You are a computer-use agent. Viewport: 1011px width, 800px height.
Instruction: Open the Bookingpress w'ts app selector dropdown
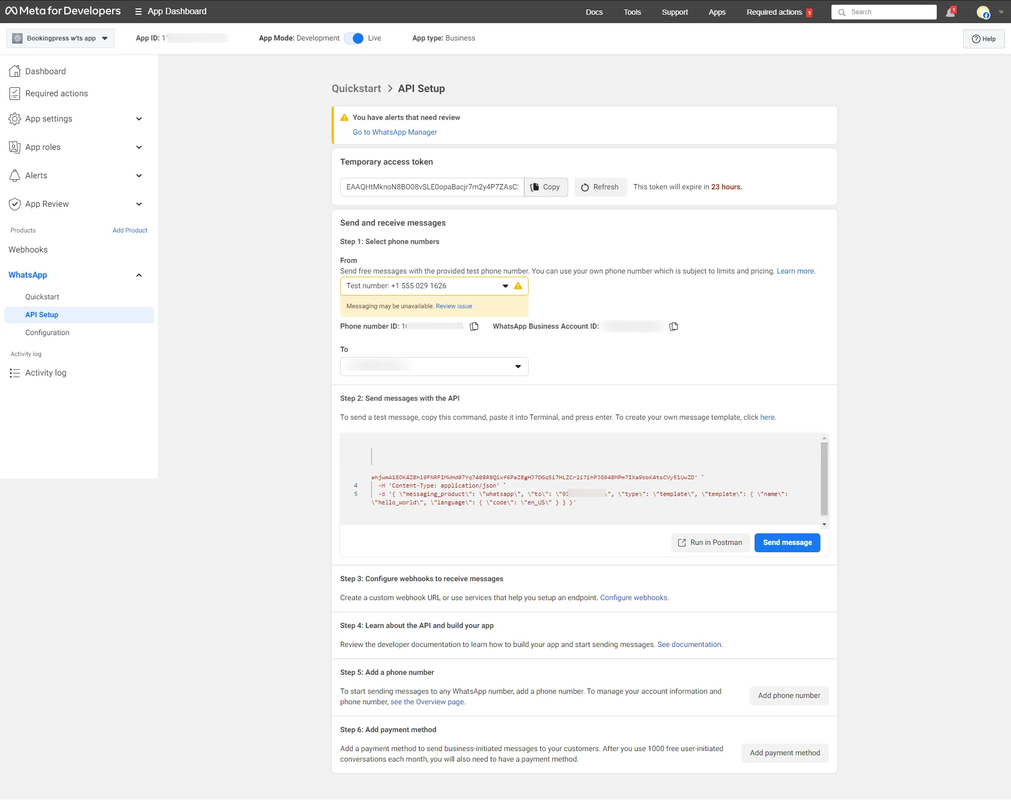(61, 38)
